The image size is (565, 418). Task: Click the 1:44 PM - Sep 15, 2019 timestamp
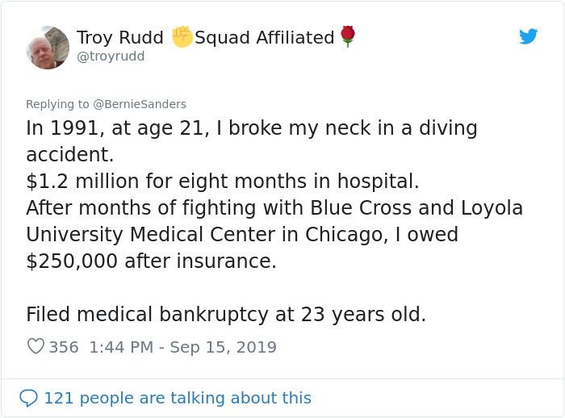182,348
